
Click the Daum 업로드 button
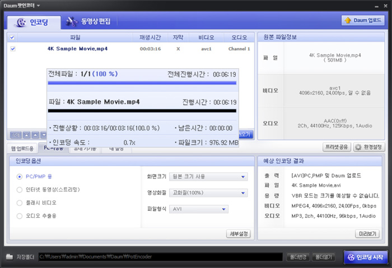pyautogui.click(x=363, y=20)
